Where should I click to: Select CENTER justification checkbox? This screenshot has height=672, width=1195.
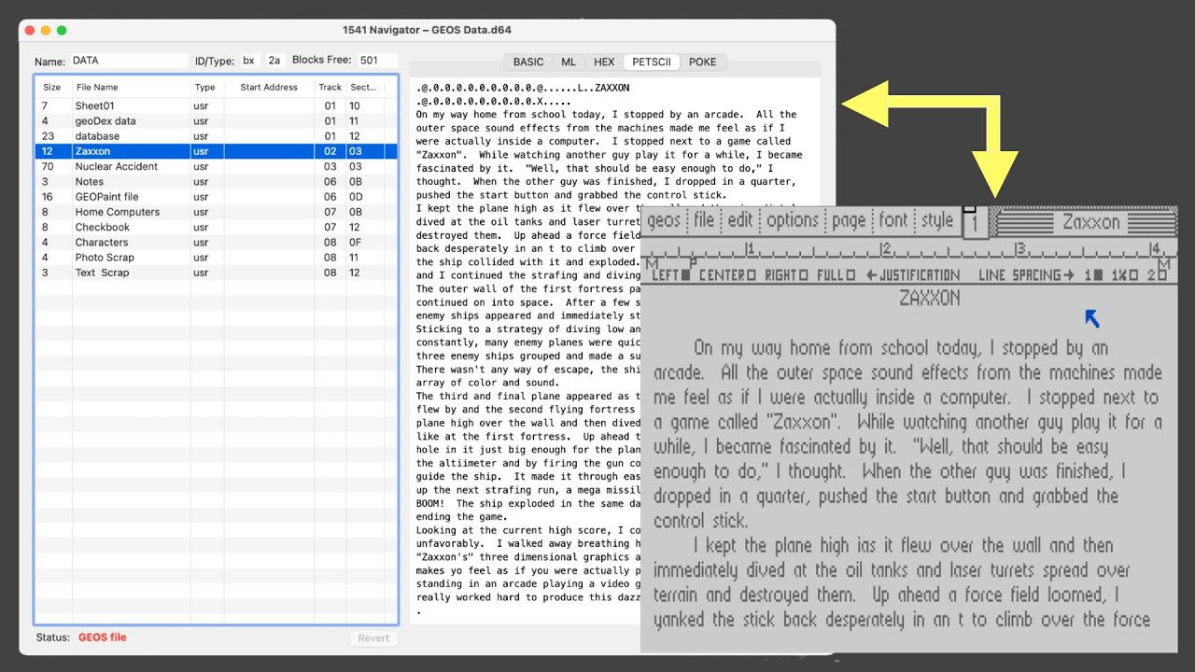point(752,274)
